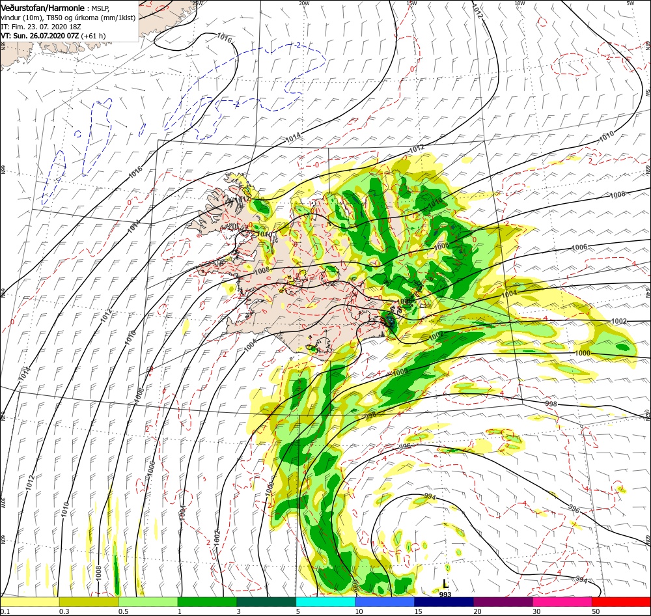This screenshot has height=616, width=651.
Task: Click the '0.1' legend scale value
Action: pyautogui.click(x=5, y=611)
